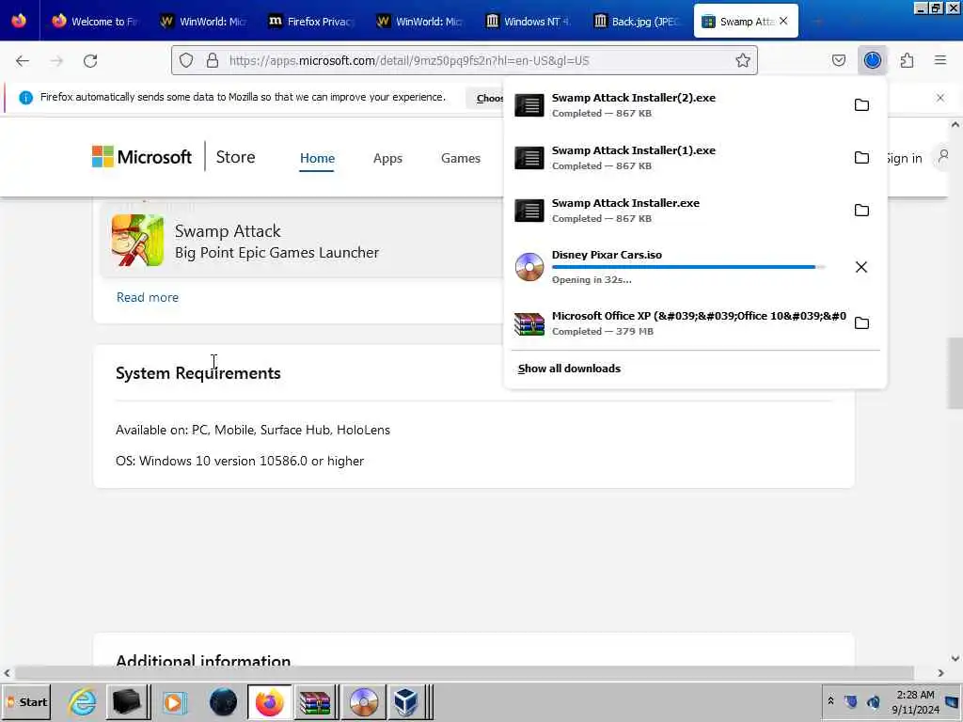This screenshot has width=963, height=722.
Task: Click the site security padlock icon
Action: tap(213, 60)
